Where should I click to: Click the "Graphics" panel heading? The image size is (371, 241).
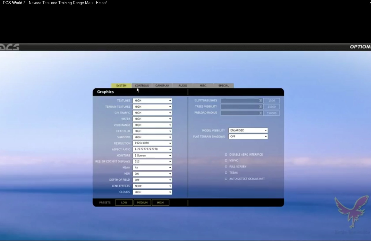point(105,92)
